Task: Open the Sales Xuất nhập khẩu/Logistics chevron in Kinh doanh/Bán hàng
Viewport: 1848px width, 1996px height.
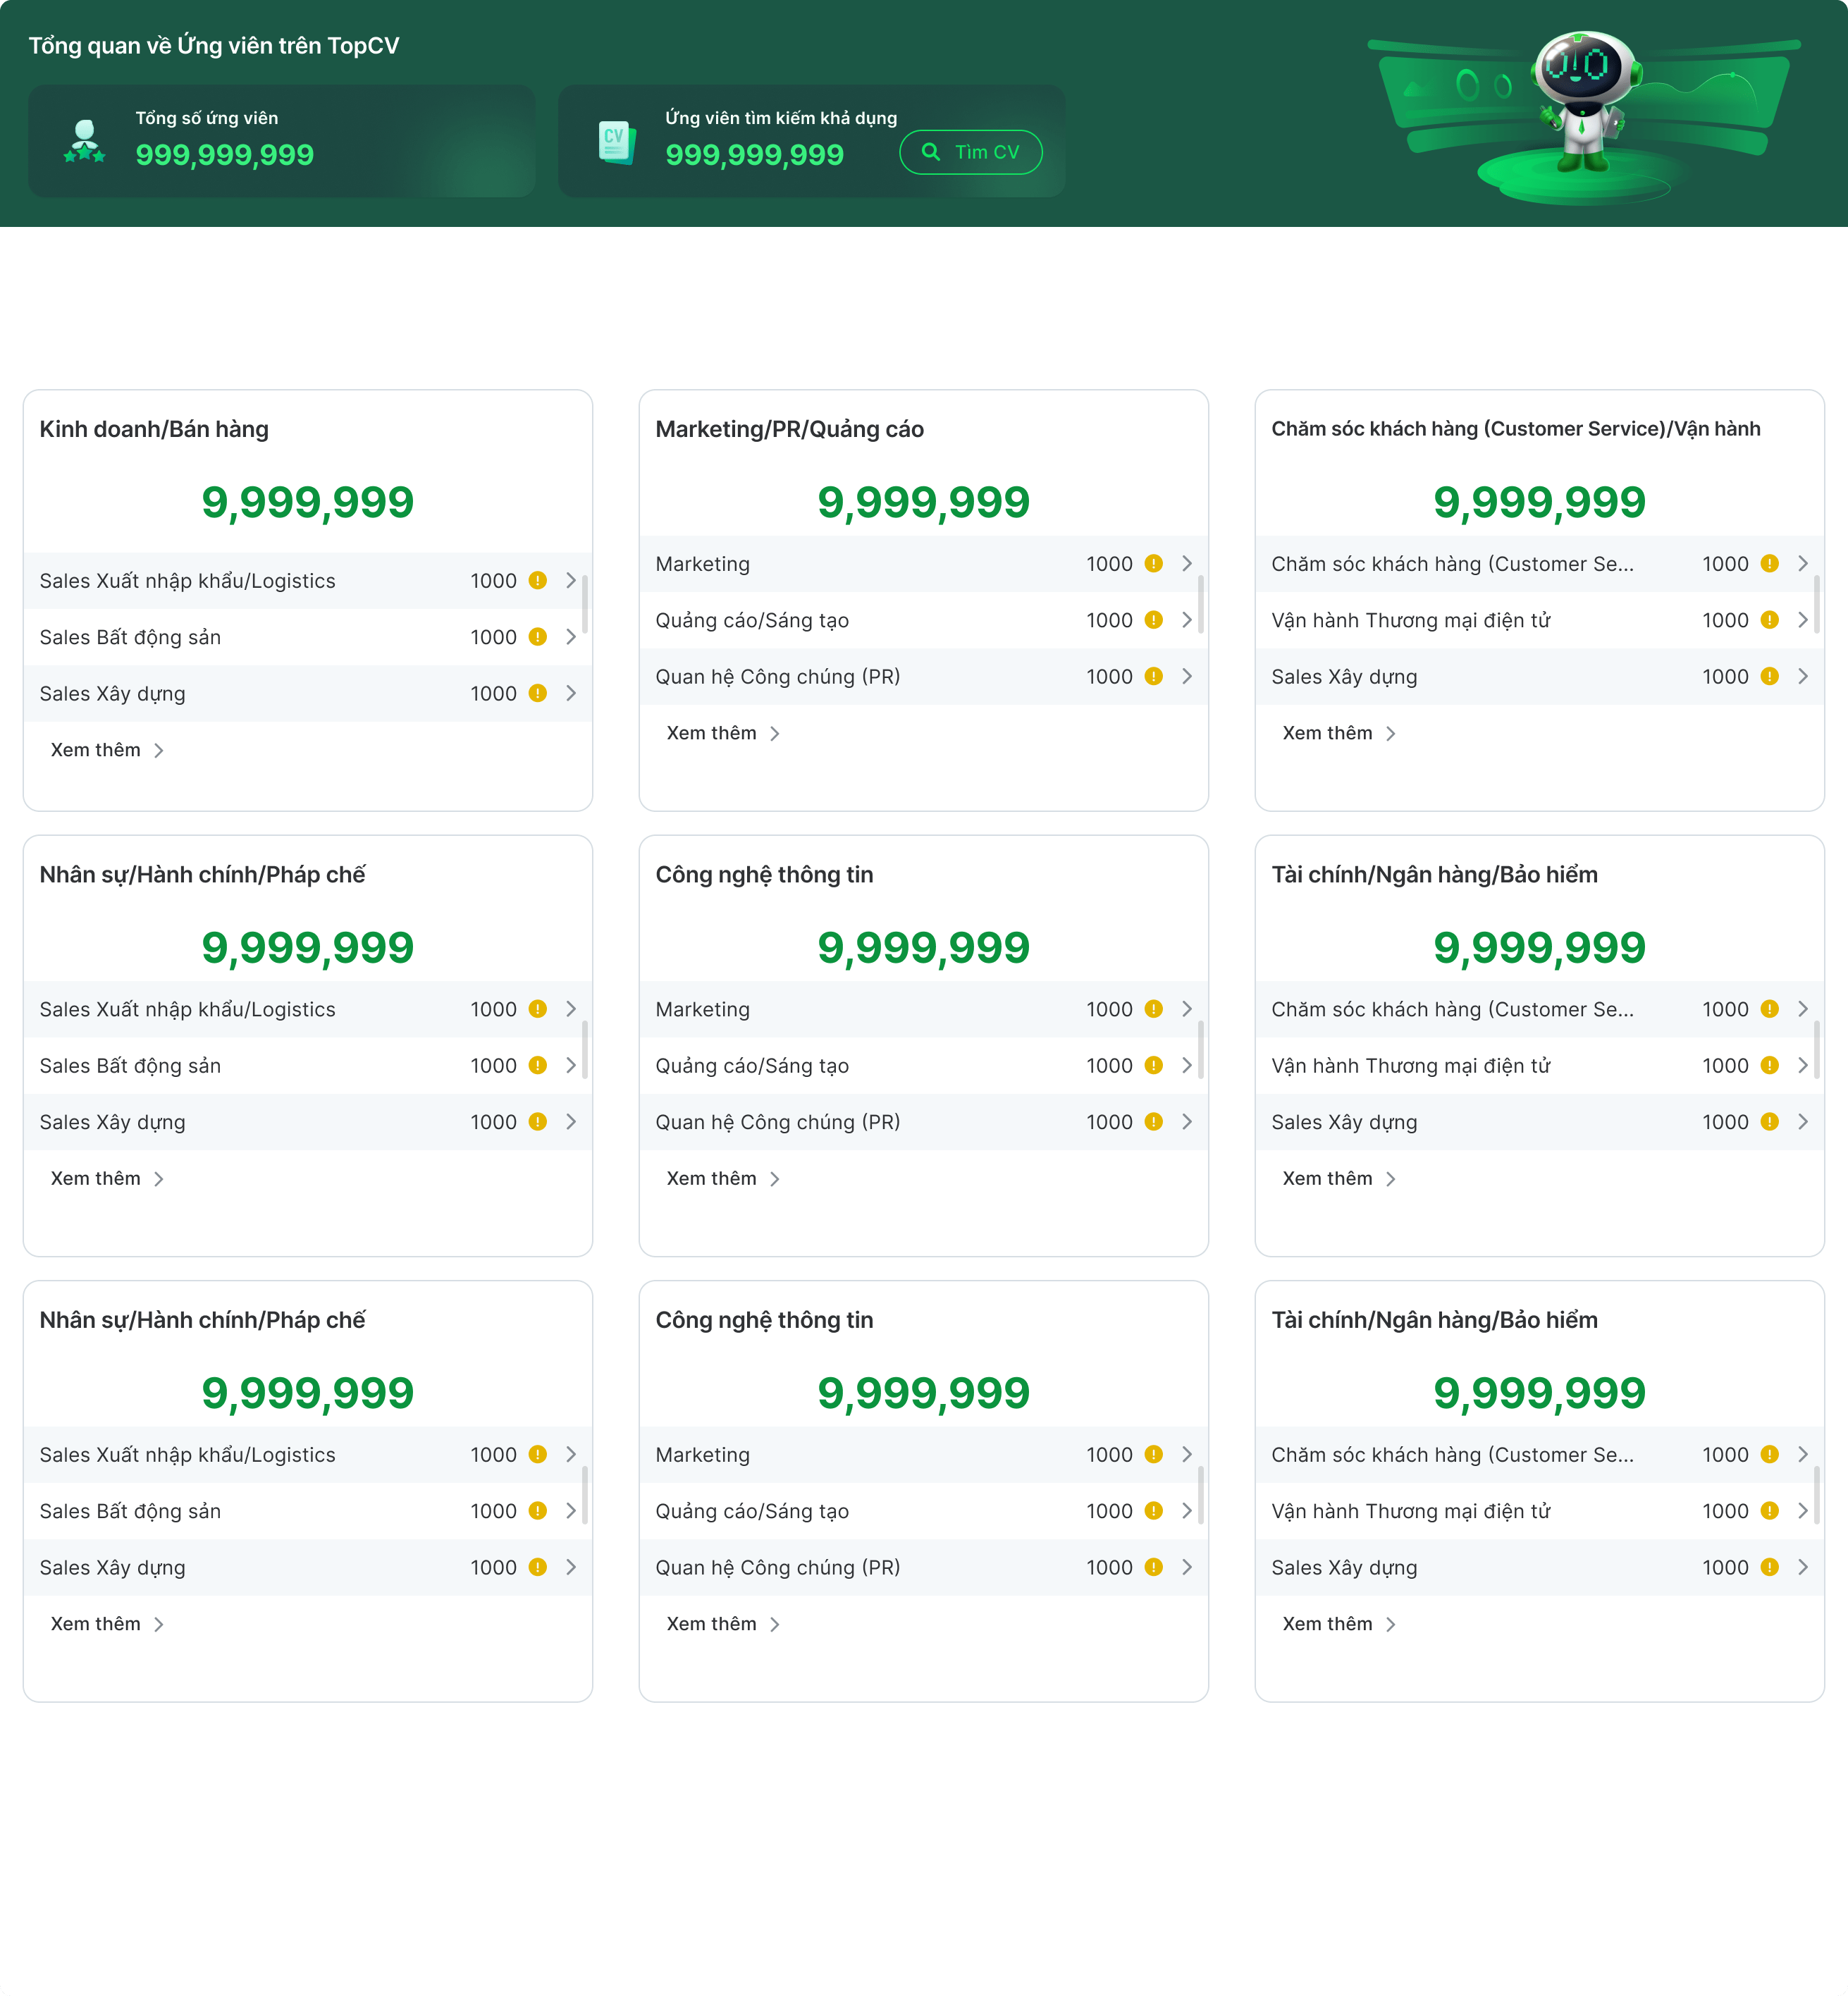Action: click(571, 581)
